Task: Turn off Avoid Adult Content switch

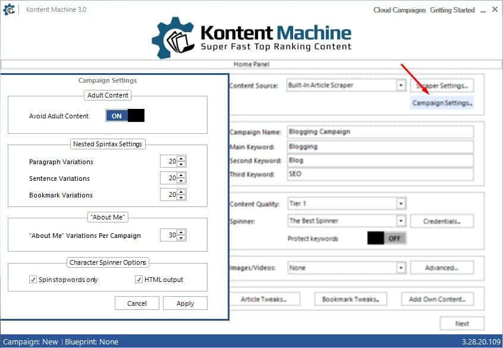Action: point(125,115)
